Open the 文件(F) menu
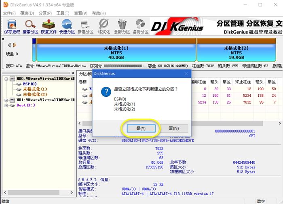This screenshot has height=204, width=283. point(9,13)
